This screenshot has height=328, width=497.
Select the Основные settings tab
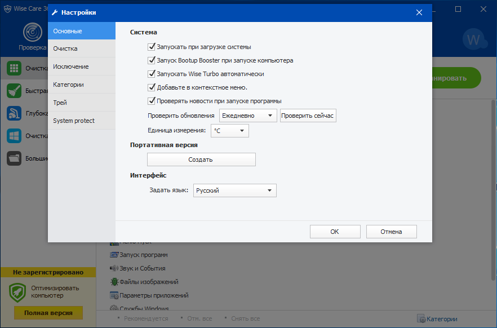tap(82, 31)
